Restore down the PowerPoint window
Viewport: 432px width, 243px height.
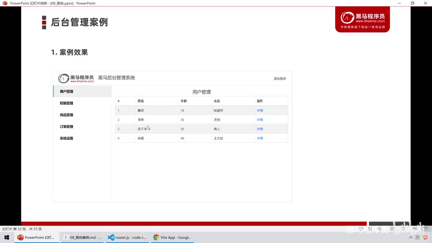coord(412,3)
